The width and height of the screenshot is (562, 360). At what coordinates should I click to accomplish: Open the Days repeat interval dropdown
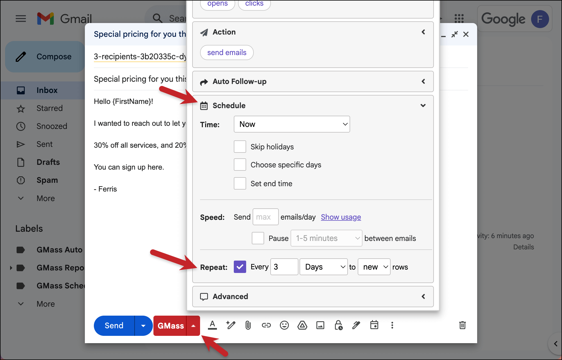(x=323, y=267)
